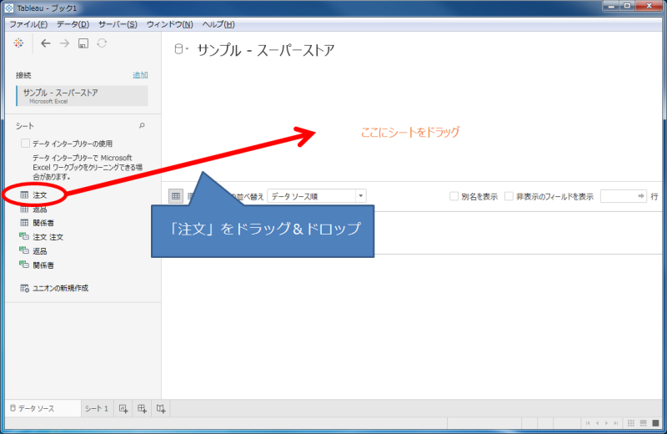
Task: Select the 関係者 named range entry
Action: tap(37, 265)
